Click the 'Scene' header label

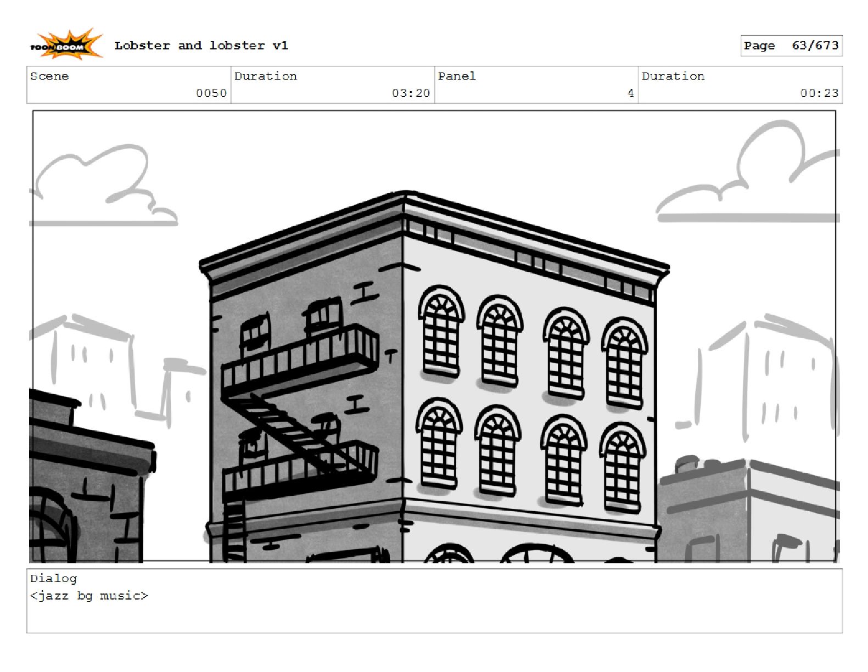(49, 76)
